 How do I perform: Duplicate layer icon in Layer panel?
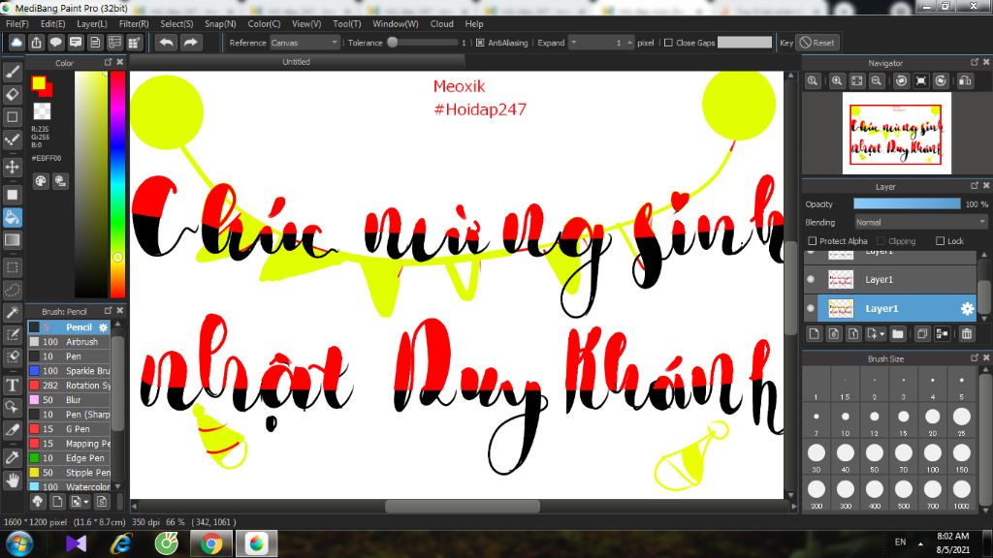pyautogui.click(x=922, y=333)
